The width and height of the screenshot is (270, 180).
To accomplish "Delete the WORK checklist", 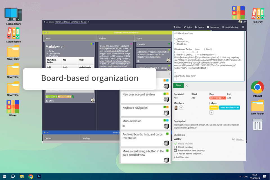I will click(x=240, y=139).
